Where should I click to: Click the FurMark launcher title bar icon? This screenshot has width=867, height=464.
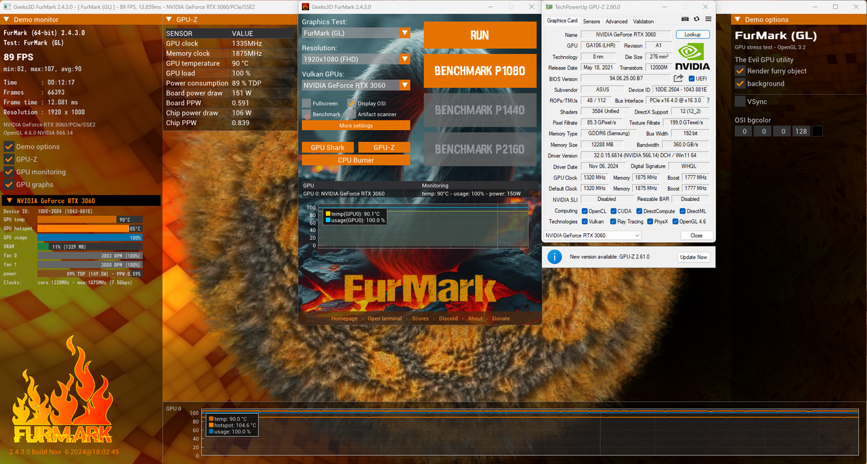click(305, 6)
